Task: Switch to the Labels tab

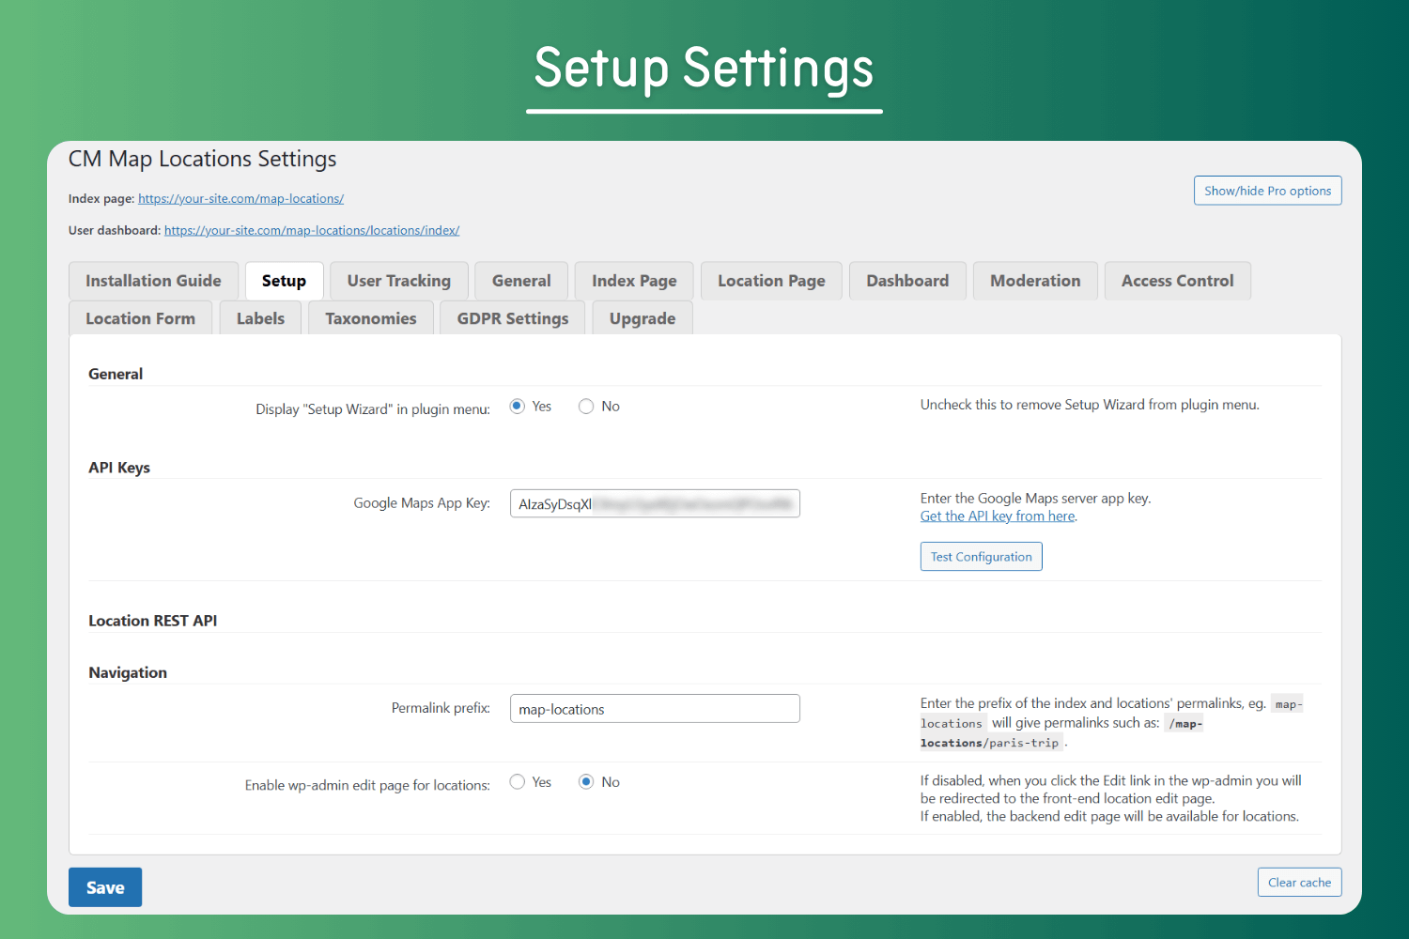Action: click(x=260, y=318)
